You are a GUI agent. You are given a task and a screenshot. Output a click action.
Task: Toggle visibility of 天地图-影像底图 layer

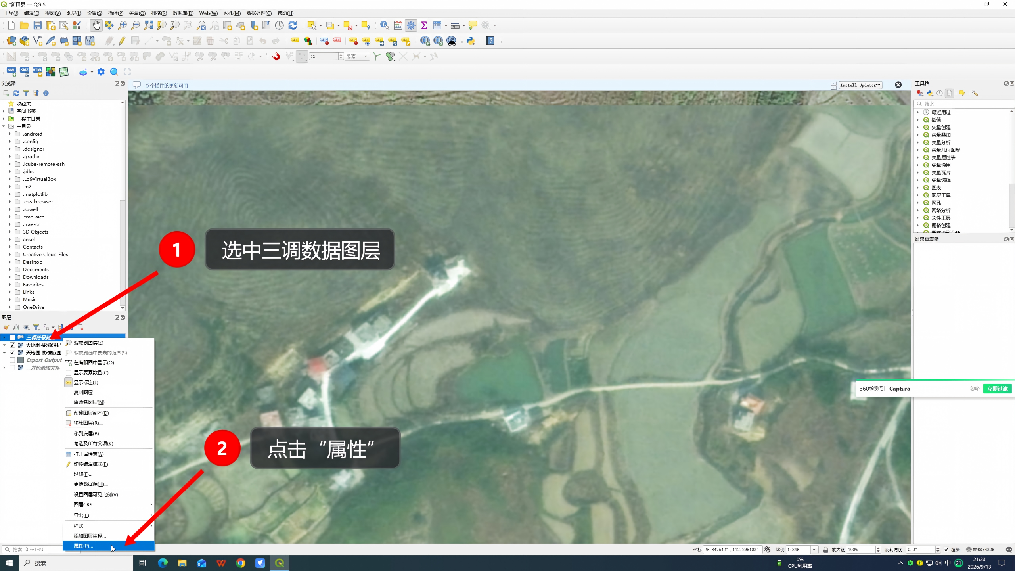tap(12, 353)
